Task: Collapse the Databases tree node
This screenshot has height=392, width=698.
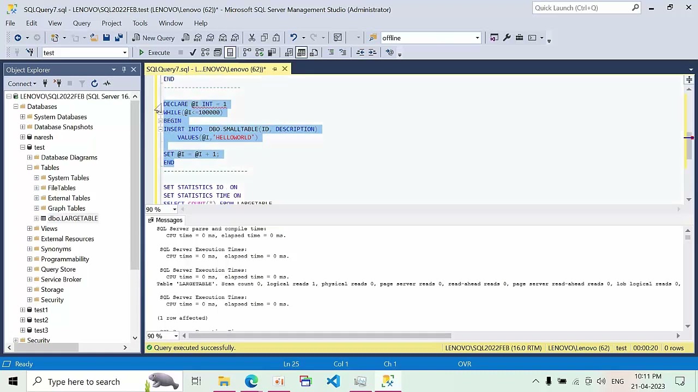Action: pyautogui.click(x=16, y=107)
